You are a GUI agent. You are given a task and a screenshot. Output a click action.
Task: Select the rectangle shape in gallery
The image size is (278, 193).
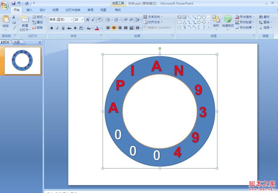pos(199,17)
